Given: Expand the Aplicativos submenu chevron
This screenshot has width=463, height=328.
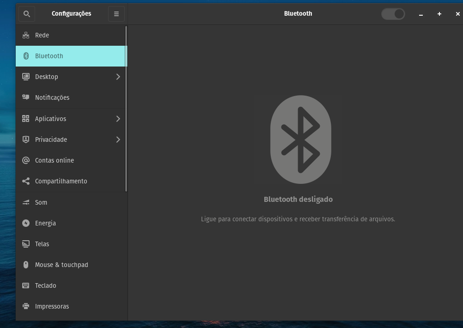Looking at the screenshot, I should (118, 119).
